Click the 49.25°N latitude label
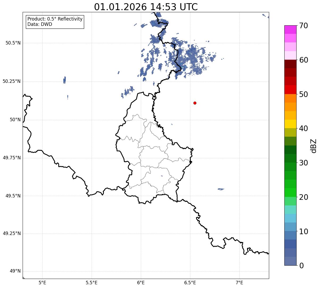 pyautogui.click(x=12, y=233)
